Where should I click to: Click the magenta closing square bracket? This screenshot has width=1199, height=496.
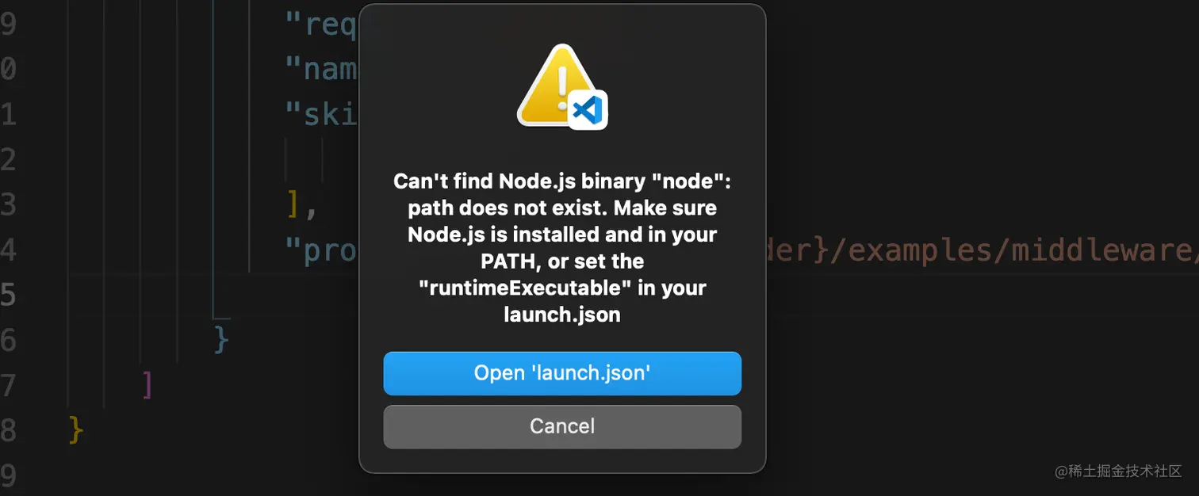click(x=147, y=386)
